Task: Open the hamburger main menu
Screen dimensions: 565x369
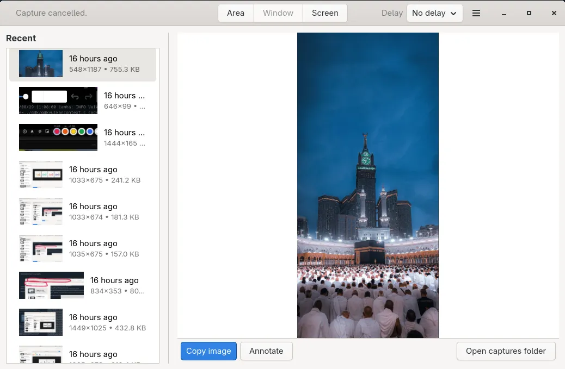Action: [x=476, y=13]
